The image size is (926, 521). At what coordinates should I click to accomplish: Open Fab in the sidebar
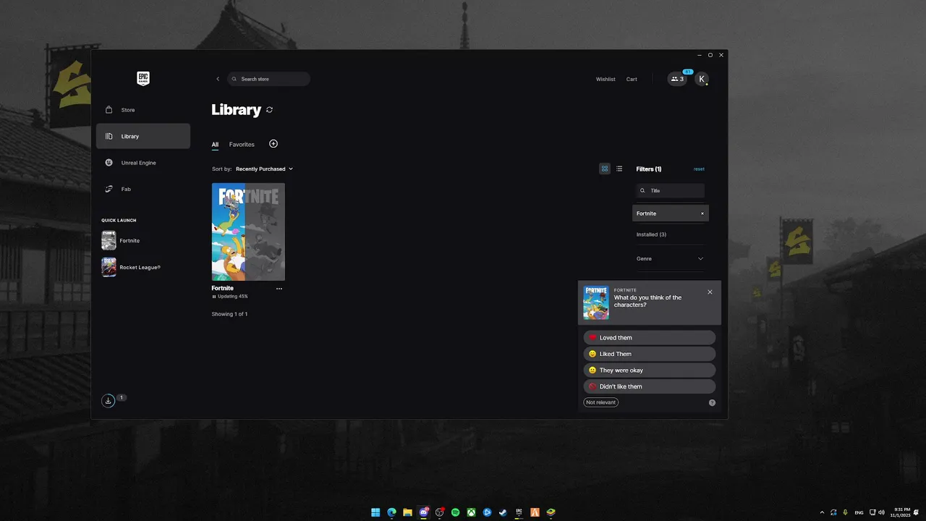[x=143, y=189]
